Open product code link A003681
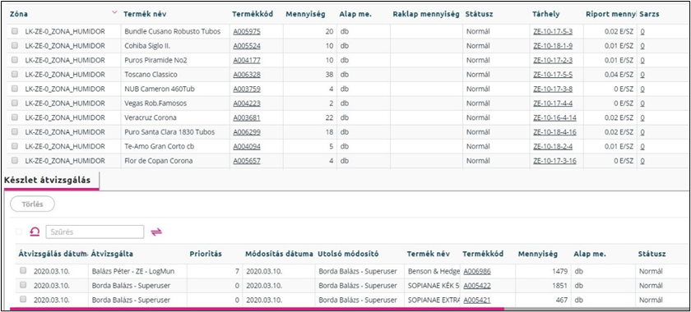Image resolution: width=691 pixels, height=312 pixels. (x=247, y=117)
